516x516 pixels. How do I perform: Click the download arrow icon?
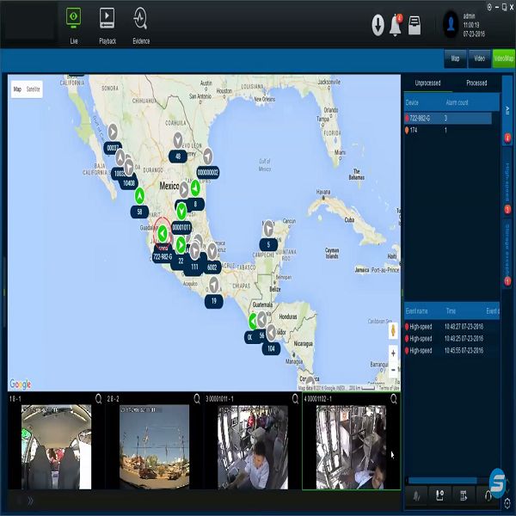[378, 25]
